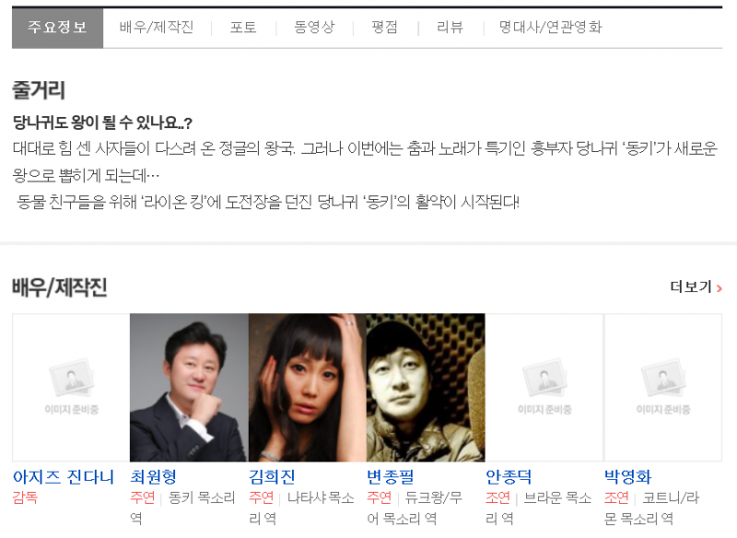This screenshot has width=737, height=538.
Task: Open 변종필's profile photo
Action: coord(426,387)
